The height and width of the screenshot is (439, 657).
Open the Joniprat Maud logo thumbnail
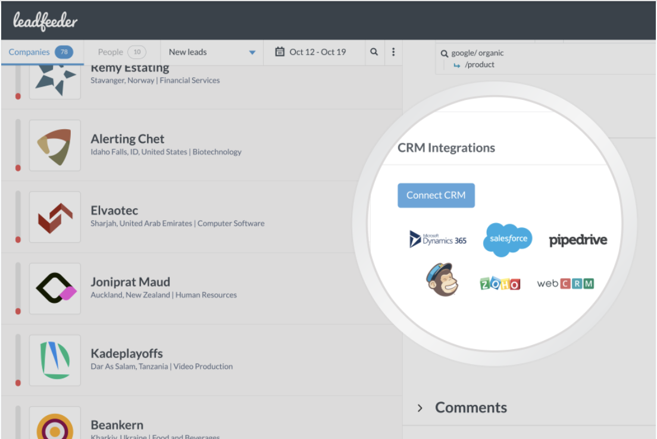coord(55,289)
